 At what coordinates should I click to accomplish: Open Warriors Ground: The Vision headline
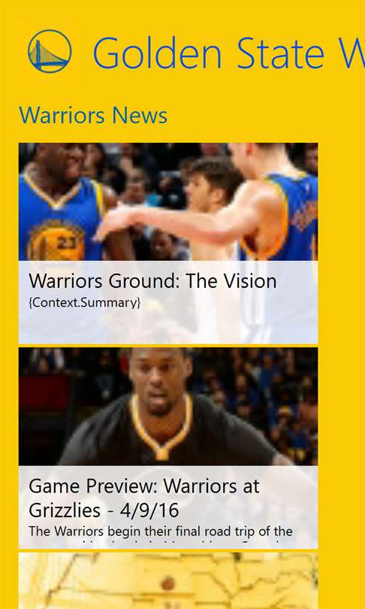pyautogui.click(x=152, y=281)
